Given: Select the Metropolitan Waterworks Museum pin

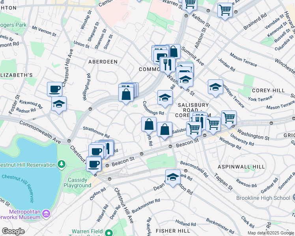Looking at the screenshot, I should 47,214.
